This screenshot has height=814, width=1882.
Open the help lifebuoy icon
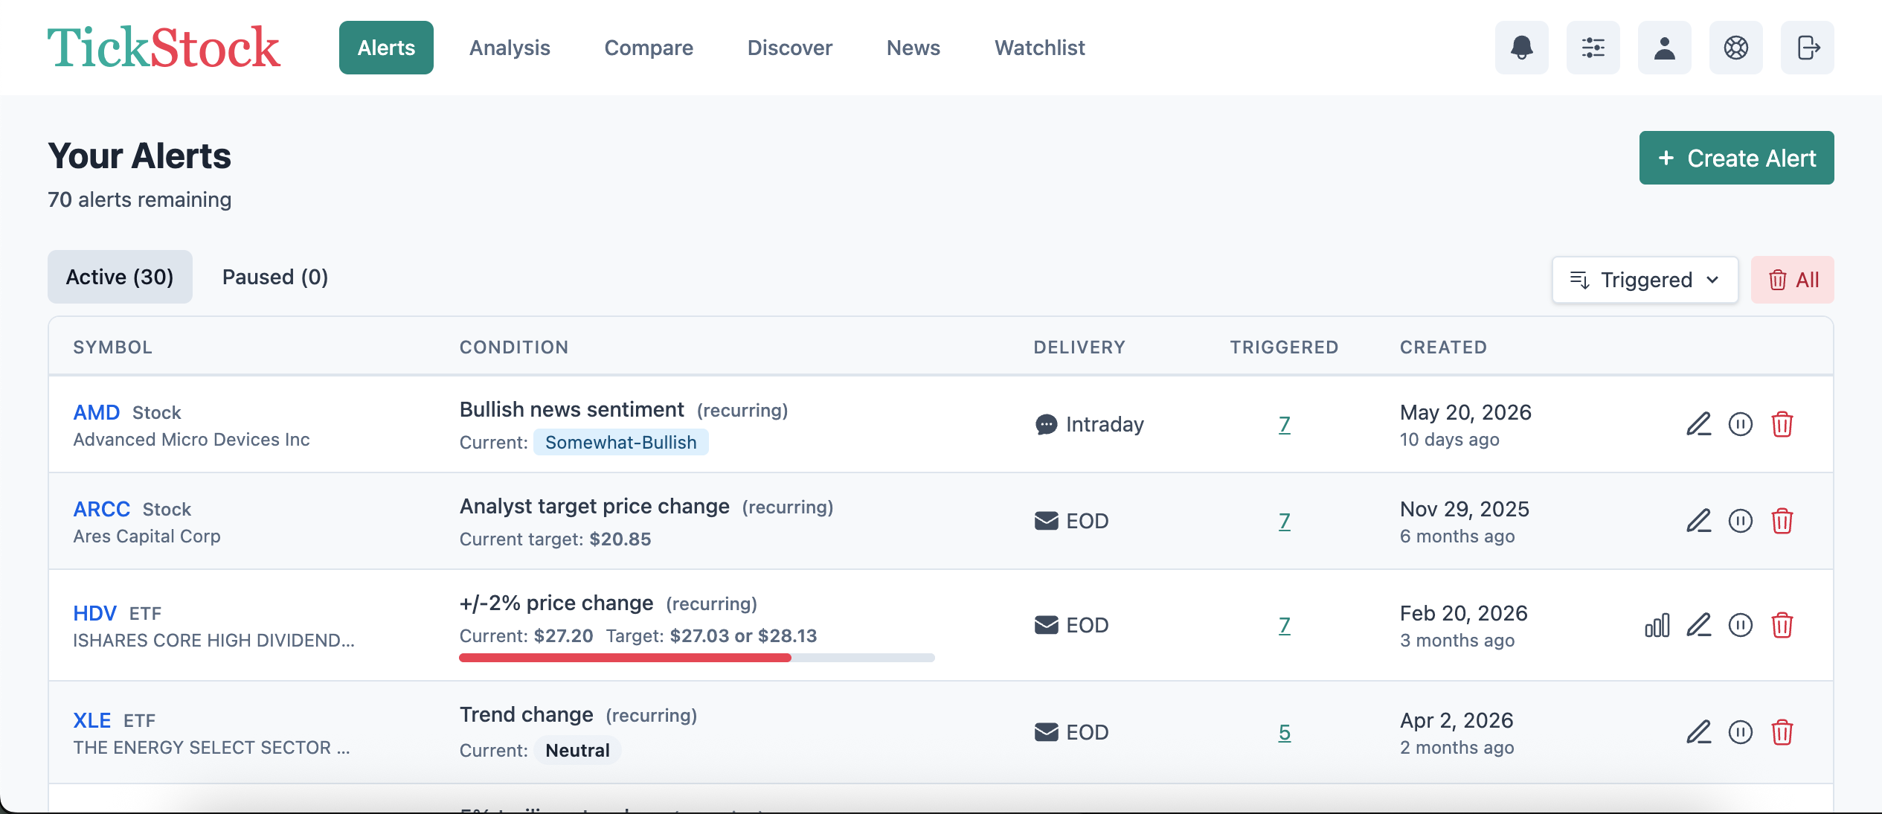point(1735,48)
